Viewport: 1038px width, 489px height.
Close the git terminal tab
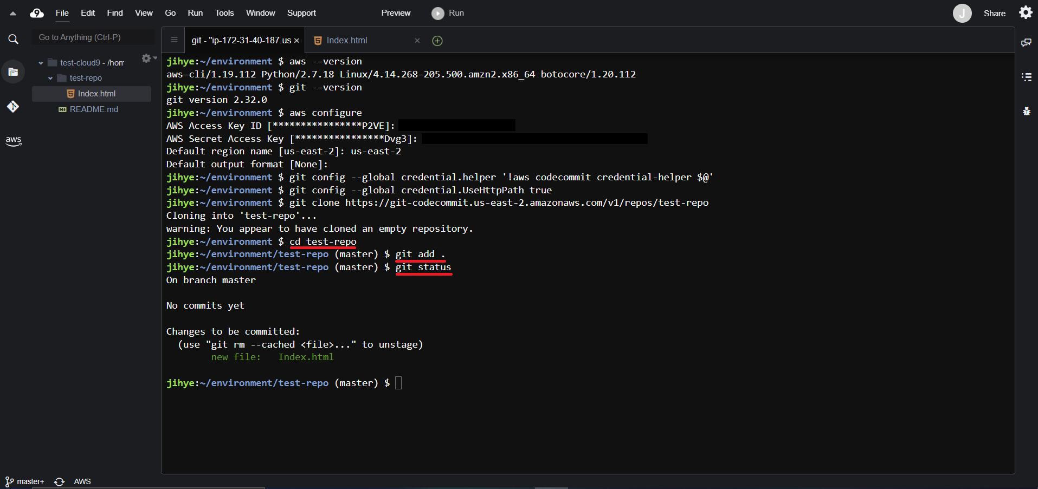[x=297, y=41]
